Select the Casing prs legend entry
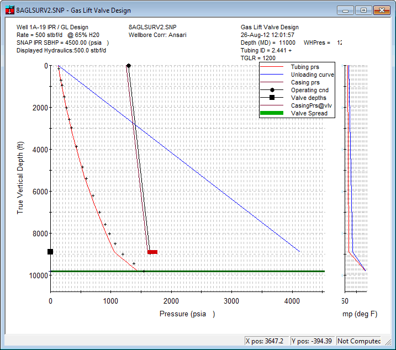The width and height of the screenshot is (396, 350). (304, 82)
